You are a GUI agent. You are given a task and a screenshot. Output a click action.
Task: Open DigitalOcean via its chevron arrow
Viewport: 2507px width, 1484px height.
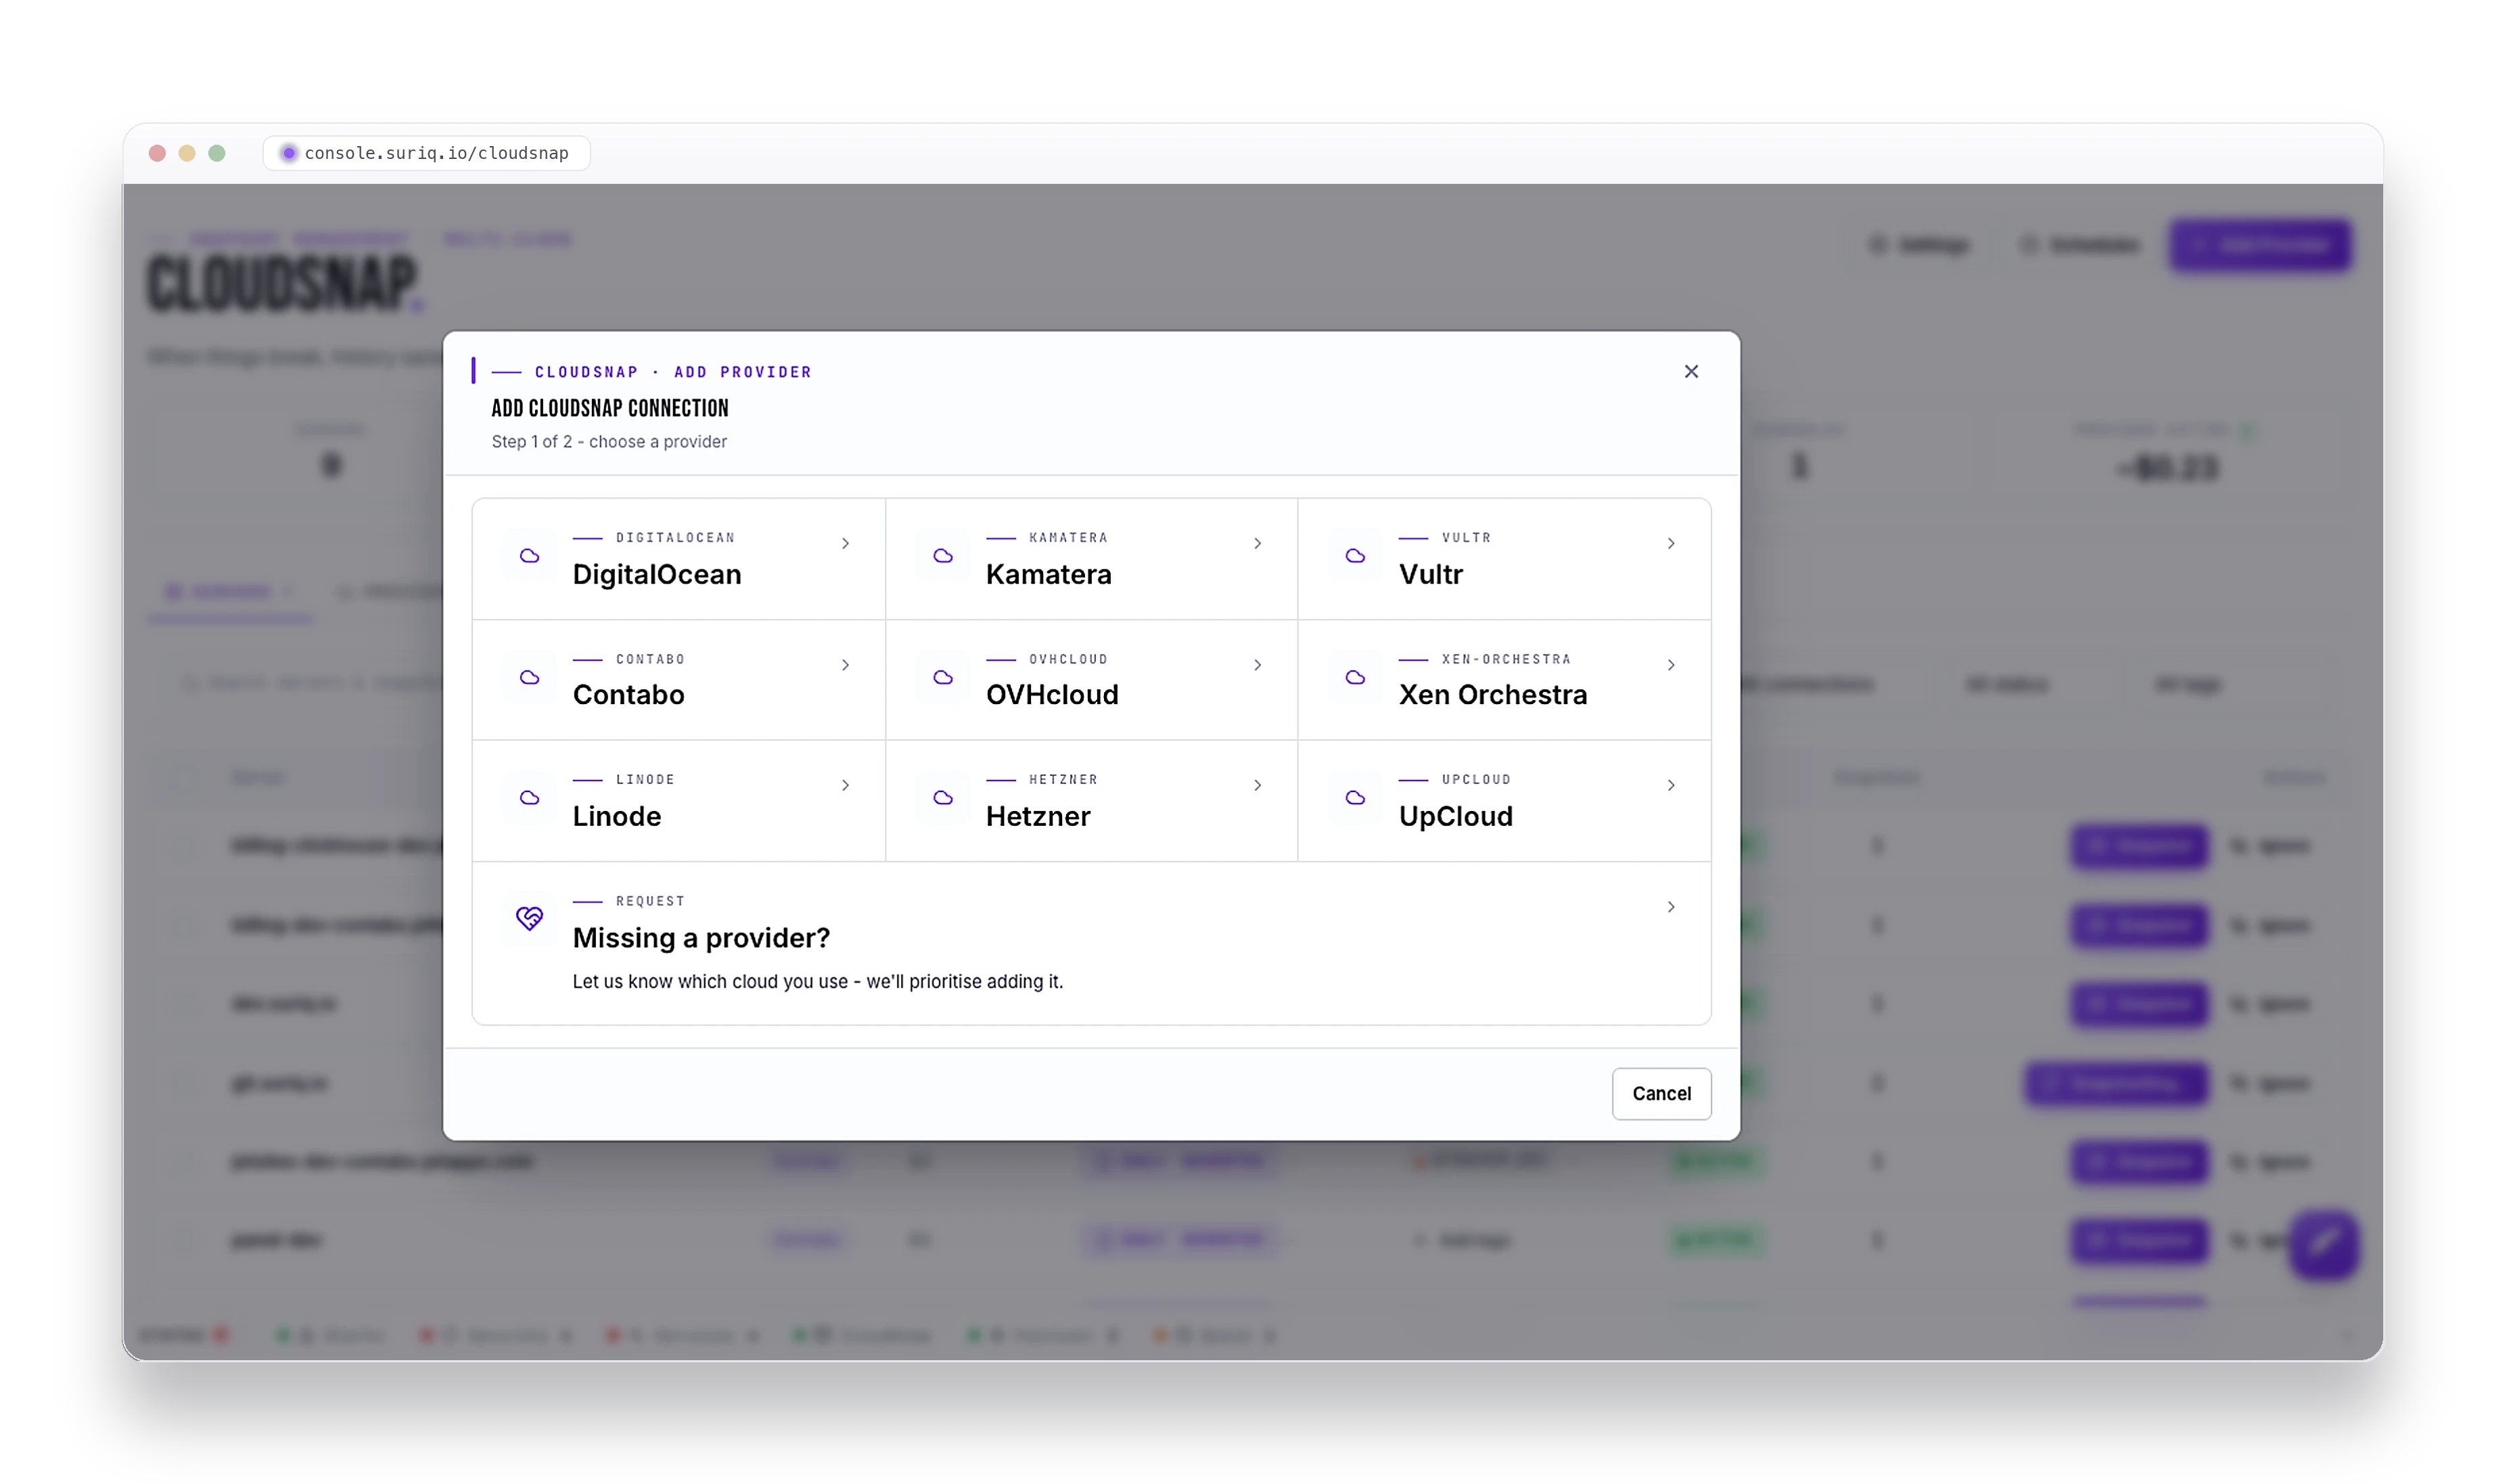(845, 544)
